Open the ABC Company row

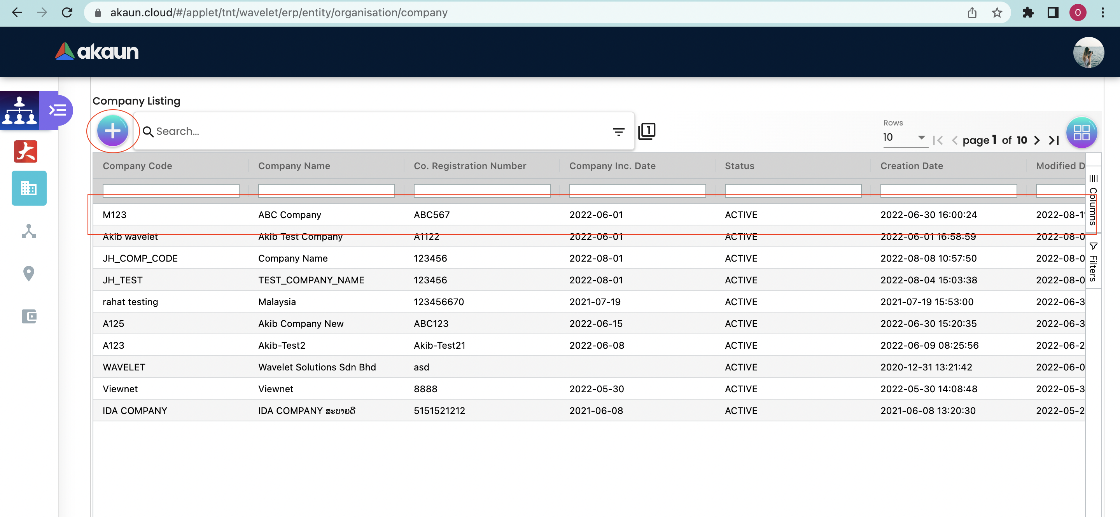[290, 215]
